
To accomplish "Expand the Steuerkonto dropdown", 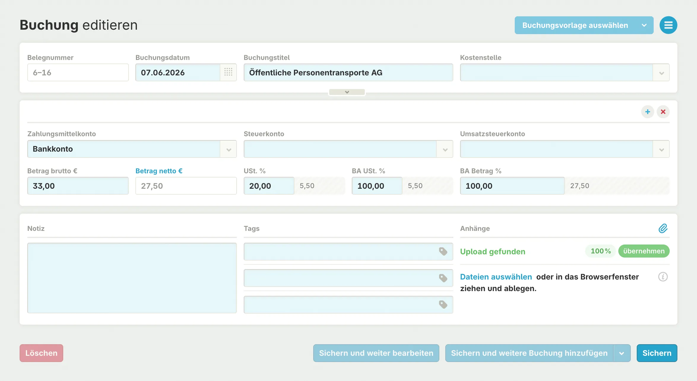I will 445,149.
